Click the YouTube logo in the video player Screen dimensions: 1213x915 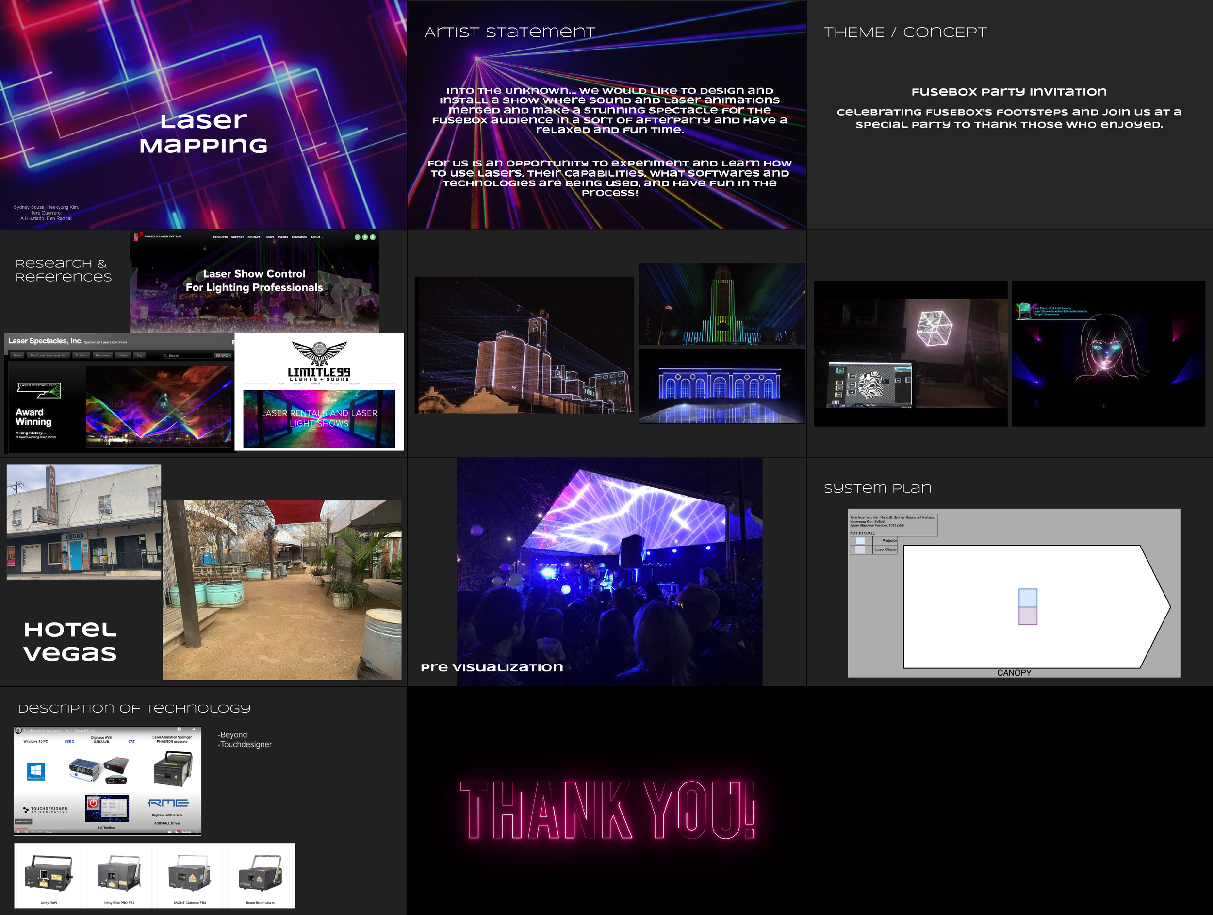pyautogui.click(x=186, y=832)
